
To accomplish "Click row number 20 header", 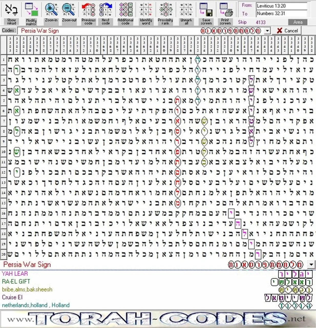I will click(x=3, y=254).
